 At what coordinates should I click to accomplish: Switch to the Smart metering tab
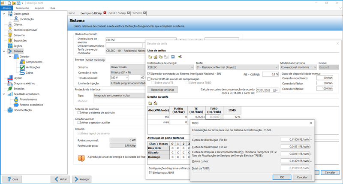pos(96,60)
